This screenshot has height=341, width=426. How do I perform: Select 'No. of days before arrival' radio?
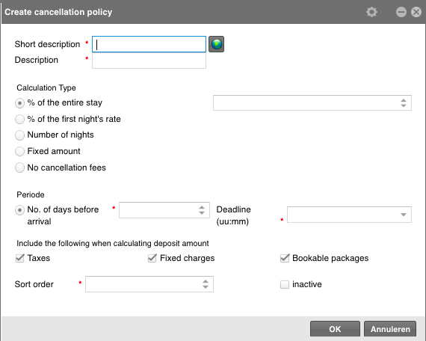pyautogui.click(x=19, y=210)
